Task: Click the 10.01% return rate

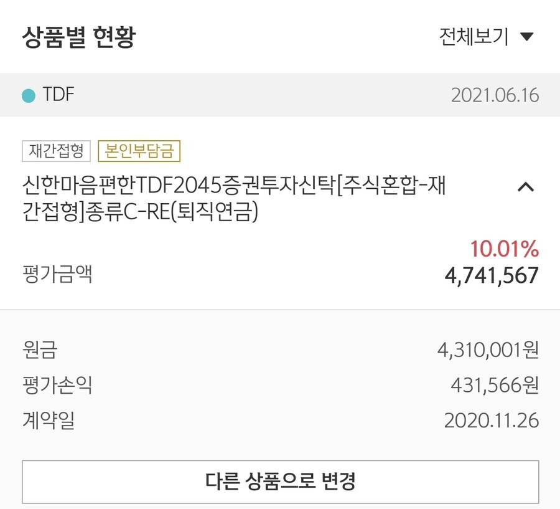Action: tap(504, 249)
